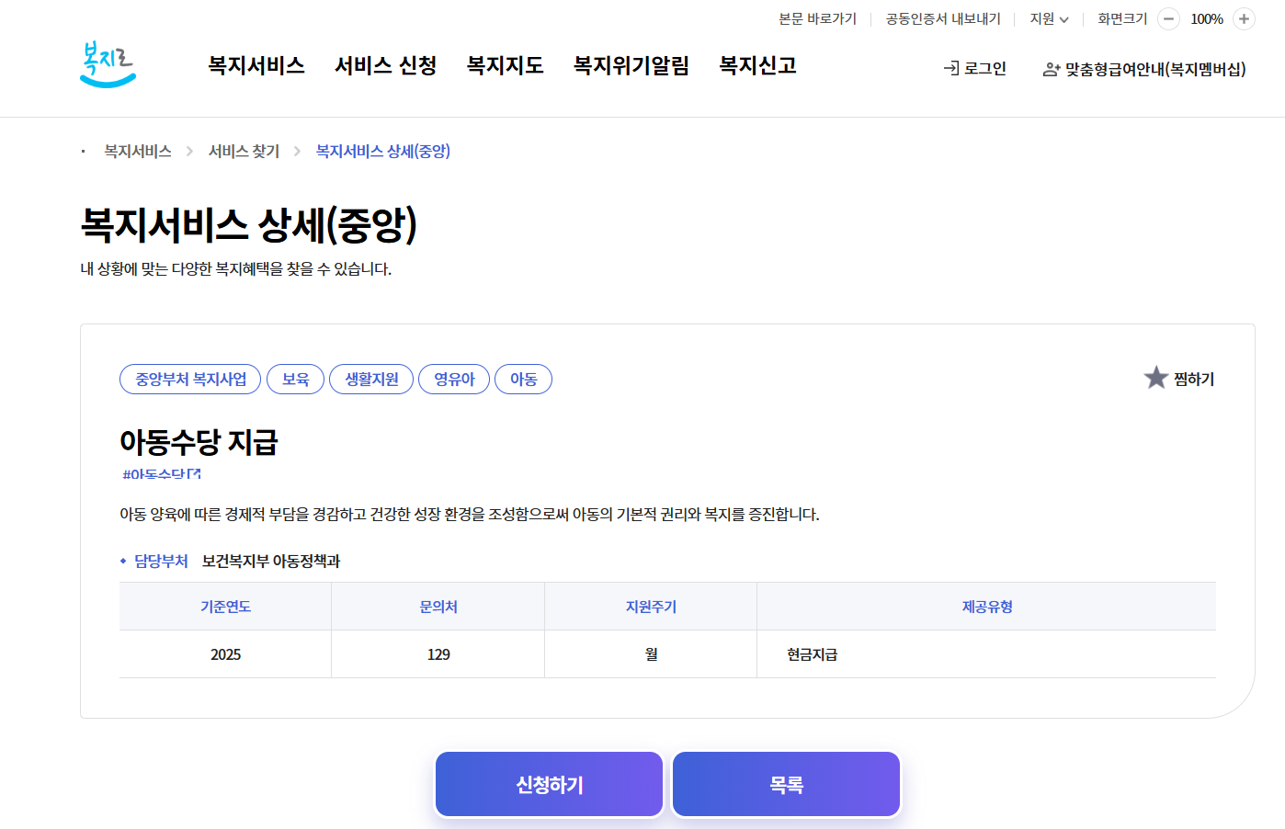Click the zoom-in plus icon
Viewport: 1285px width, 829px height.
pyautogui.click(x=1245, y=18)
